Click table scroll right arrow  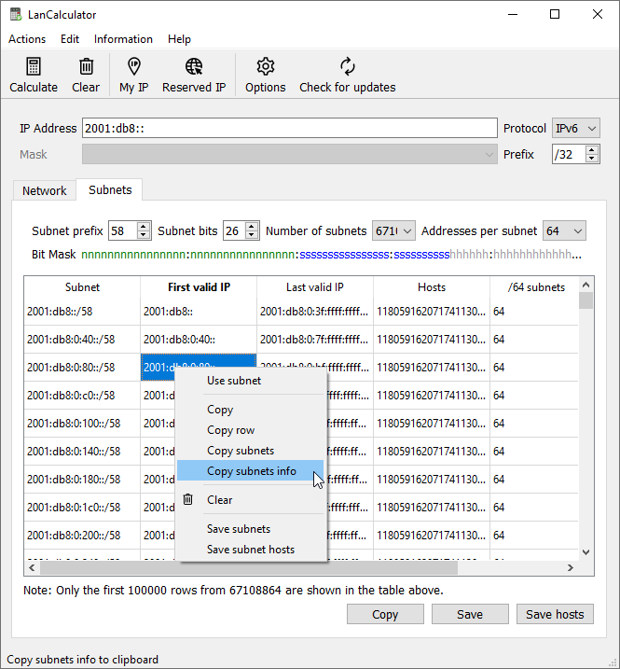coord(570,568)
